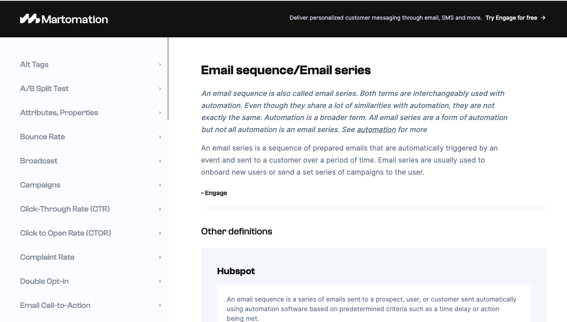Click the Martomation logo icon

[x=30, y=19]
